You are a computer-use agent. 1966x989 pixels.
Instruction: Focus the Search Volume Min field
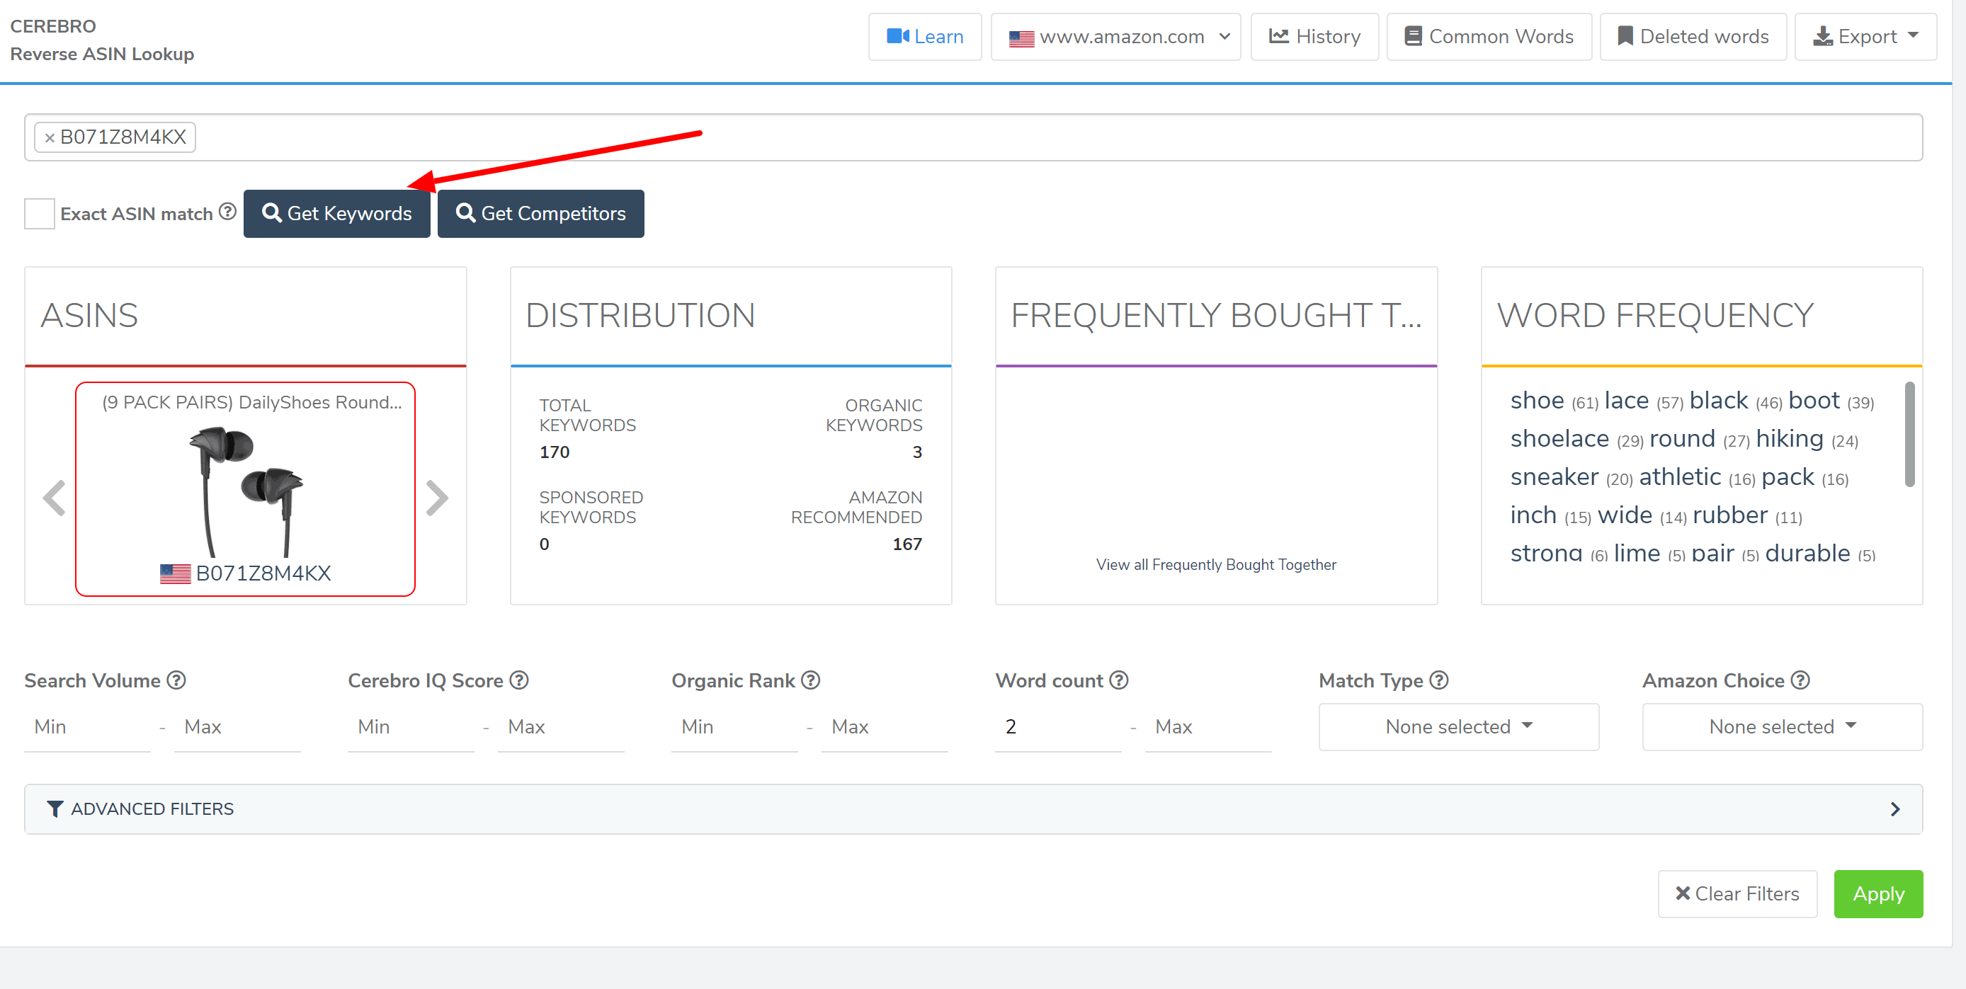pos(87,727)
